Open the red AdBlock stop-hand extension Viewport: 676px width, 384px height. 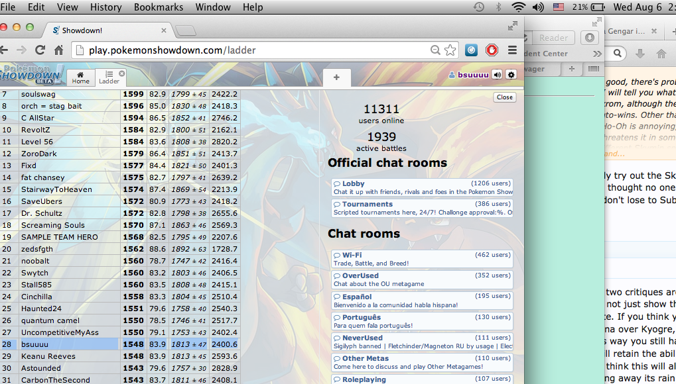click(x=491, y=50)
